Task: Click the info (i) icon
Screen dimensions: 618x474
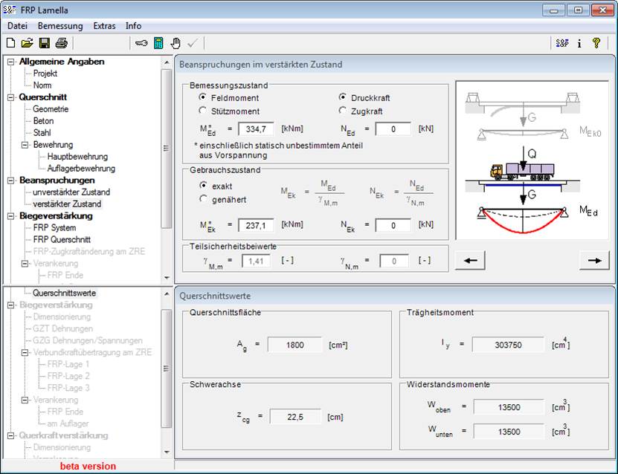Action: 579,43
